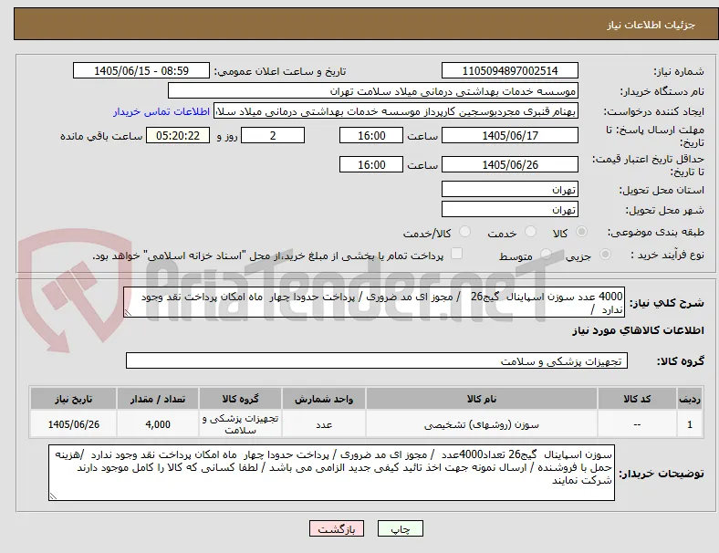Open اطلاعات تماس خریدار link
The height and width of the screenshot is (553, 719).
pyautogui.click(x=162, y=111)
